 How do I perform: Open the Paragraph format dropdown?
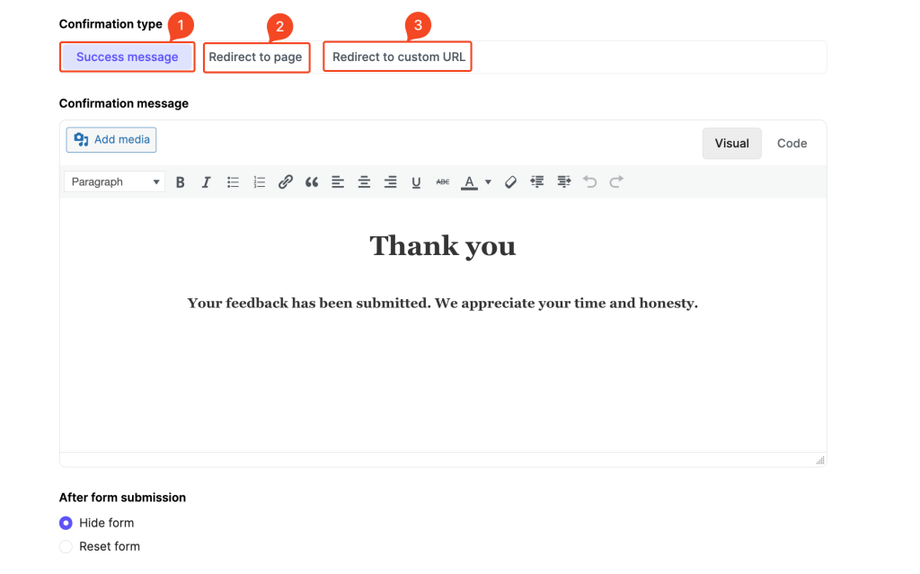click(x=114, y=182)
